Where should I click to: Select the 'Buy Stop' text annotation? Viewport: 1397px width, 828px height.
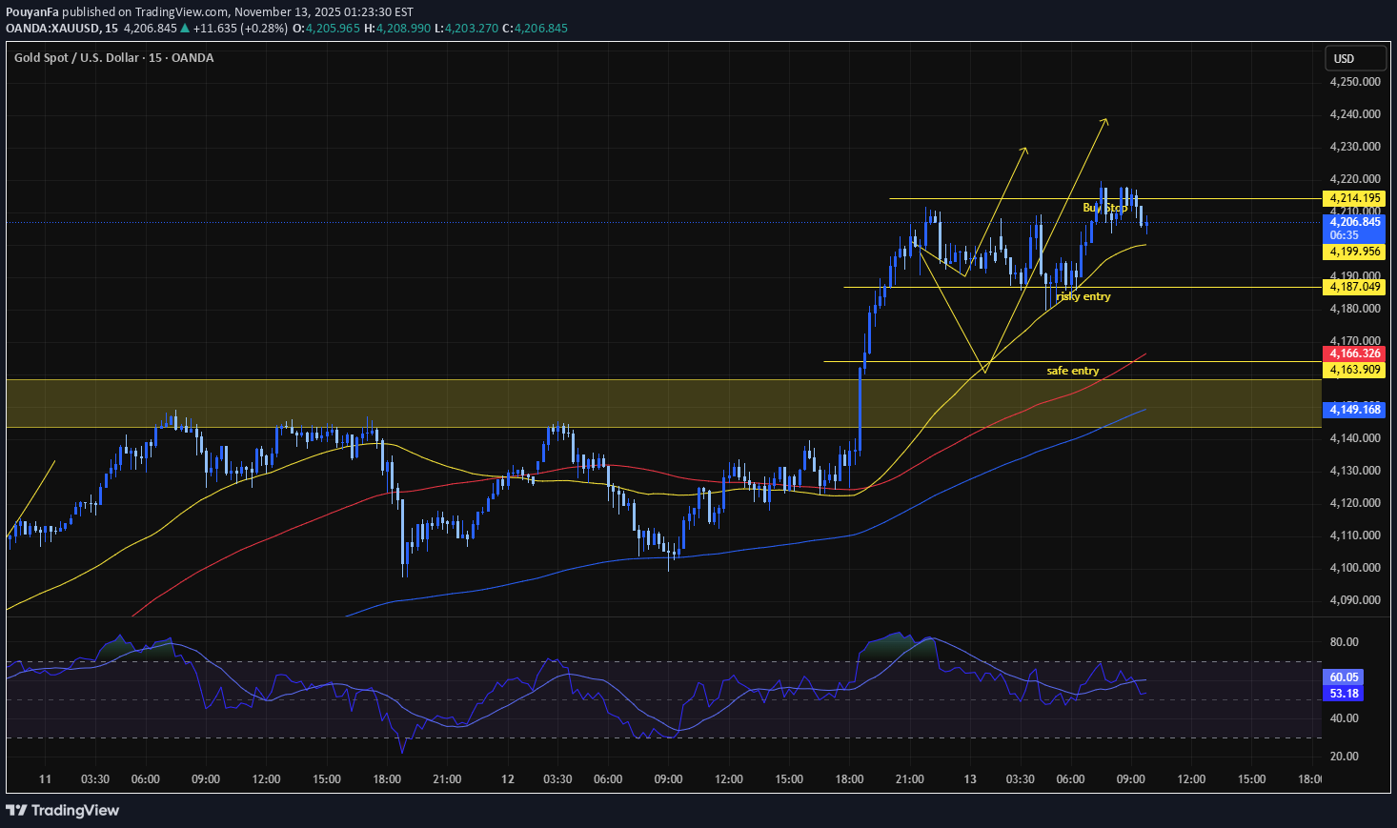1104,208
